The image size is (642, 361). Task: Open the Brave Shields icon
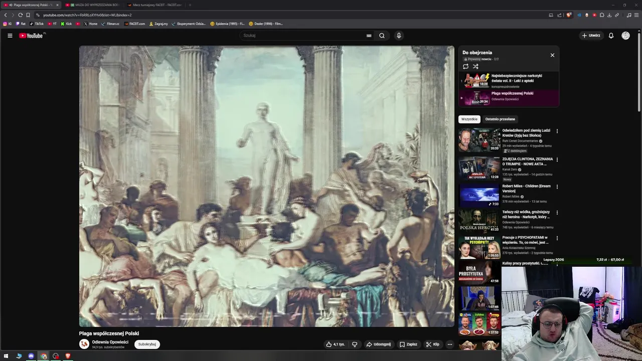(x=569, y=15)
